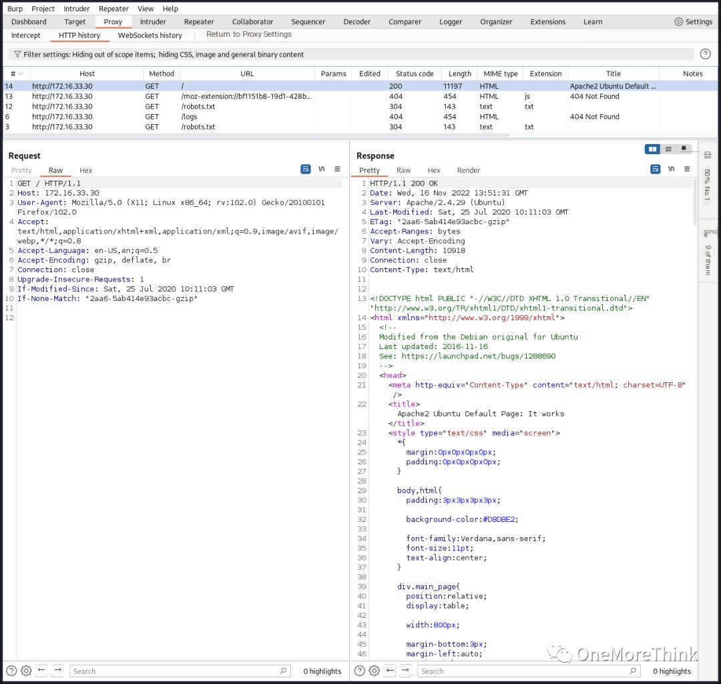Open search settings gear under the Response panel
Viewport: 721px width, 684px height.
pyautogui.click(x=375, y=671)
